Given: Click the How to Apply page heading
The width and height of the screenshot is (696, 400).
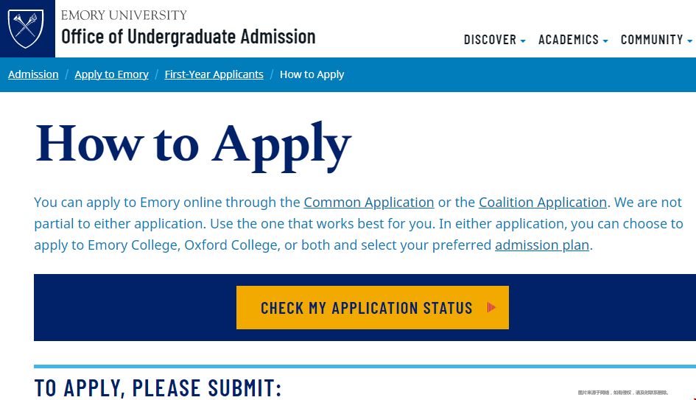Looking at the screenshot, I should 193,146.
